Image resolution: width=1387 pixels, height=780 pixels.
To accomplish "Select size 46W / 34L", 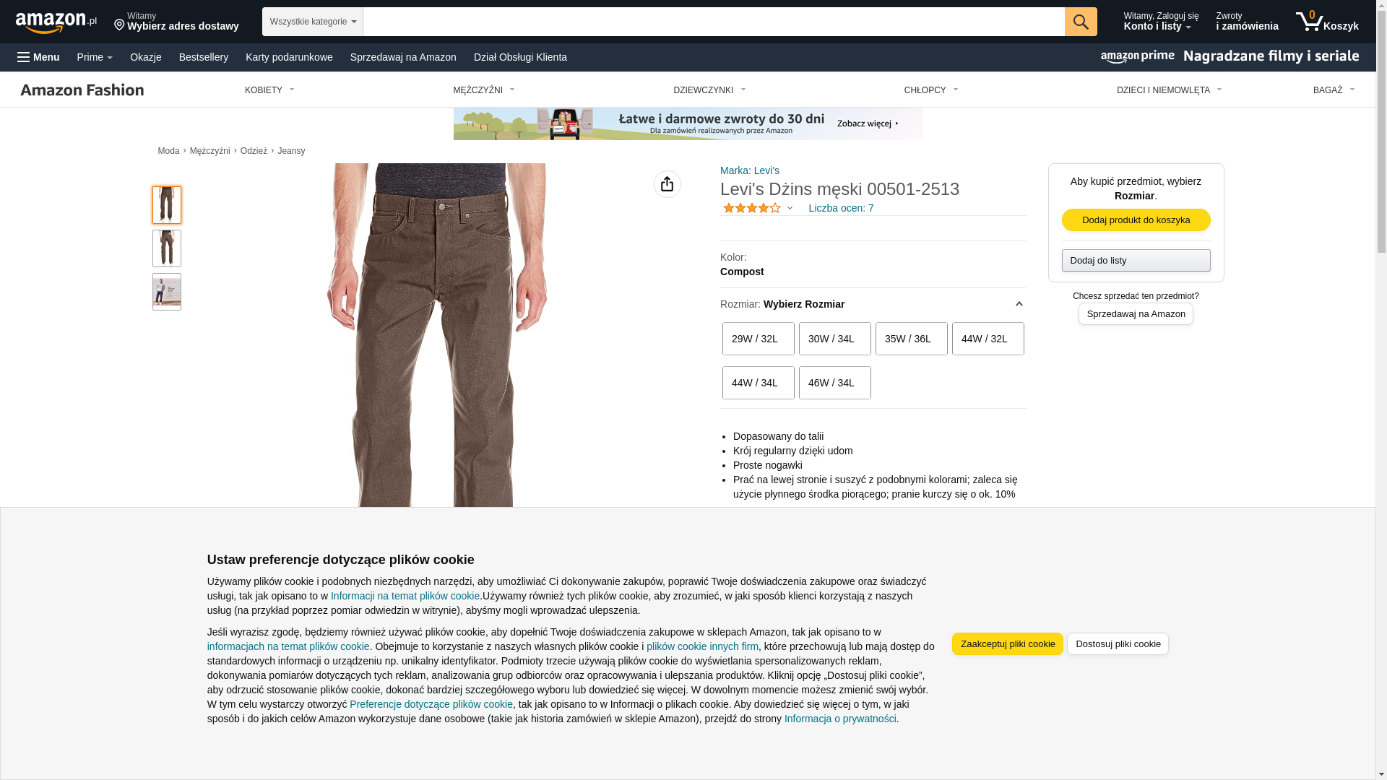I will point(835,383).
